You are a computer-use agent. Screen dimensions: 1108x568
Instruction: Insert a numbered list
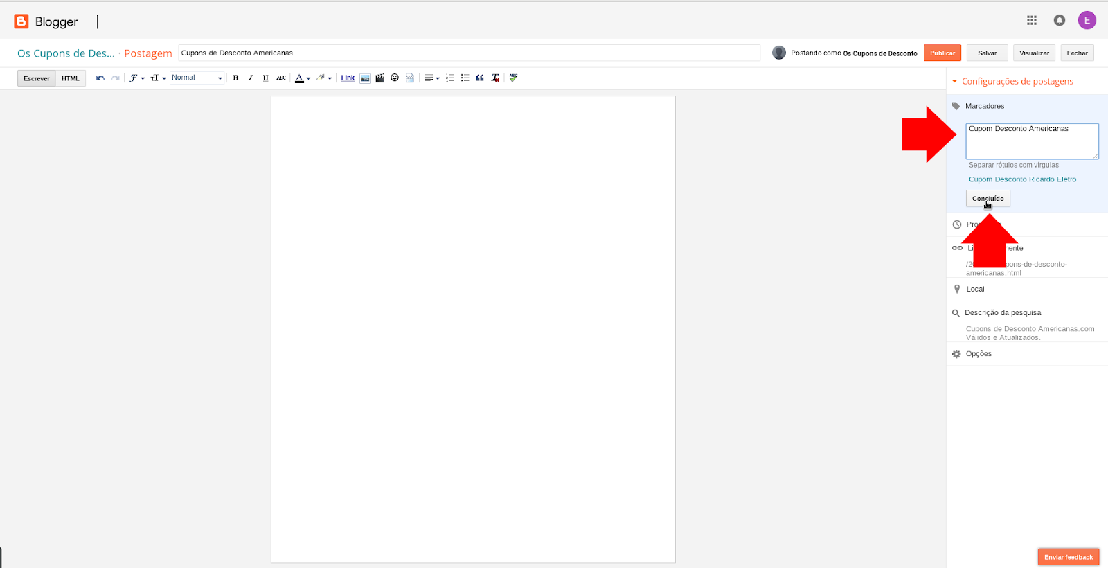pyautogui.click(x=450, y=78)
